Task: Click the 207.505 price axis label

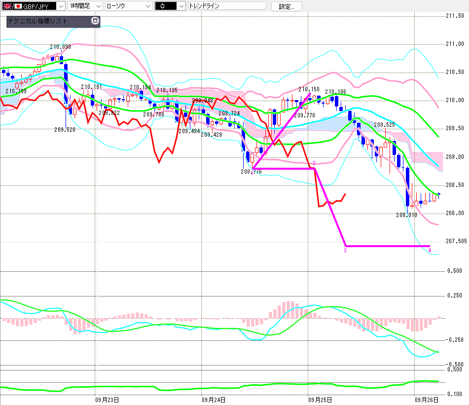Action: (x=456, y=241)
